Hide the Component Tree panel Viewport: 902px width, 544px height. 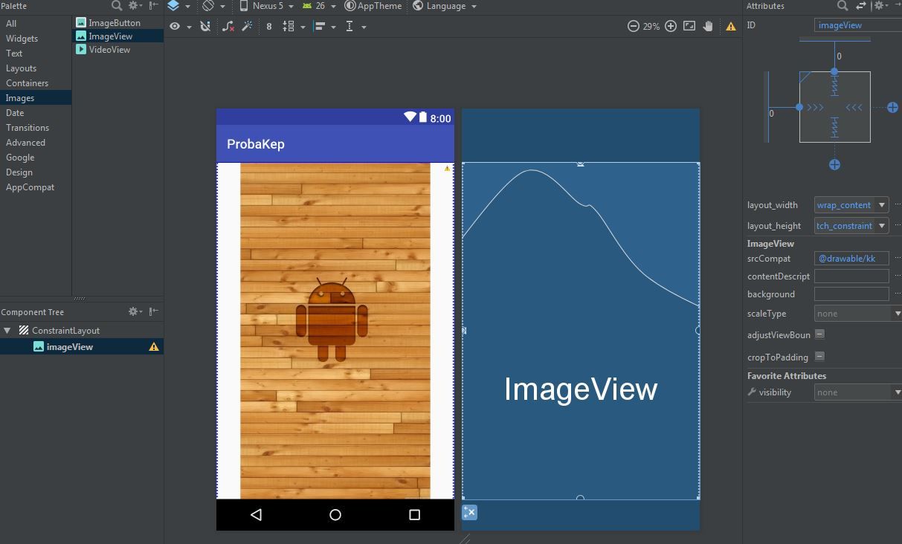[x=154, y=312]
